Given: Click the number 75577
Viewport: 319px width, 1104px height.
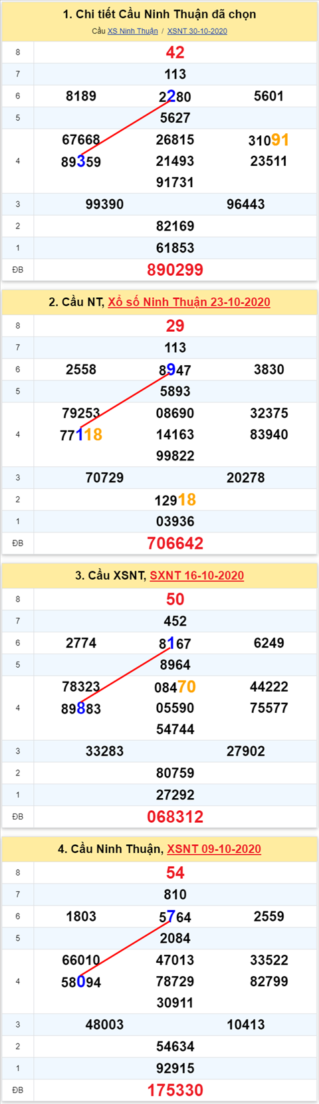Looking at the screenshot, I should tap(269, 708).
